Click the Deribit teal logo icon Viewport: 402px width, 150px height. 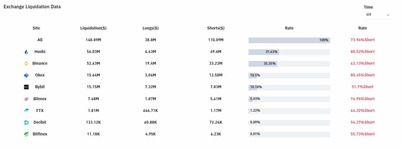(x=26, y=122)
